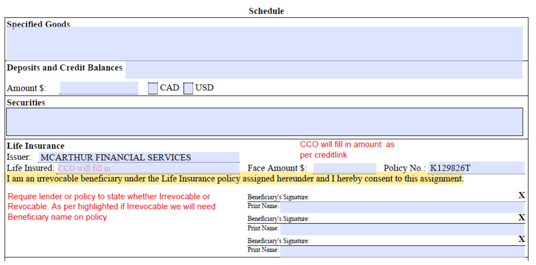Click the 'Securities' section label

(26, 102)
